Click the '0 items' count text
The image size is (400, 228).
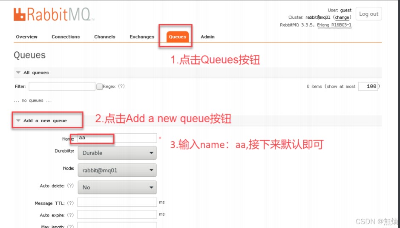[x=314, y=87]
